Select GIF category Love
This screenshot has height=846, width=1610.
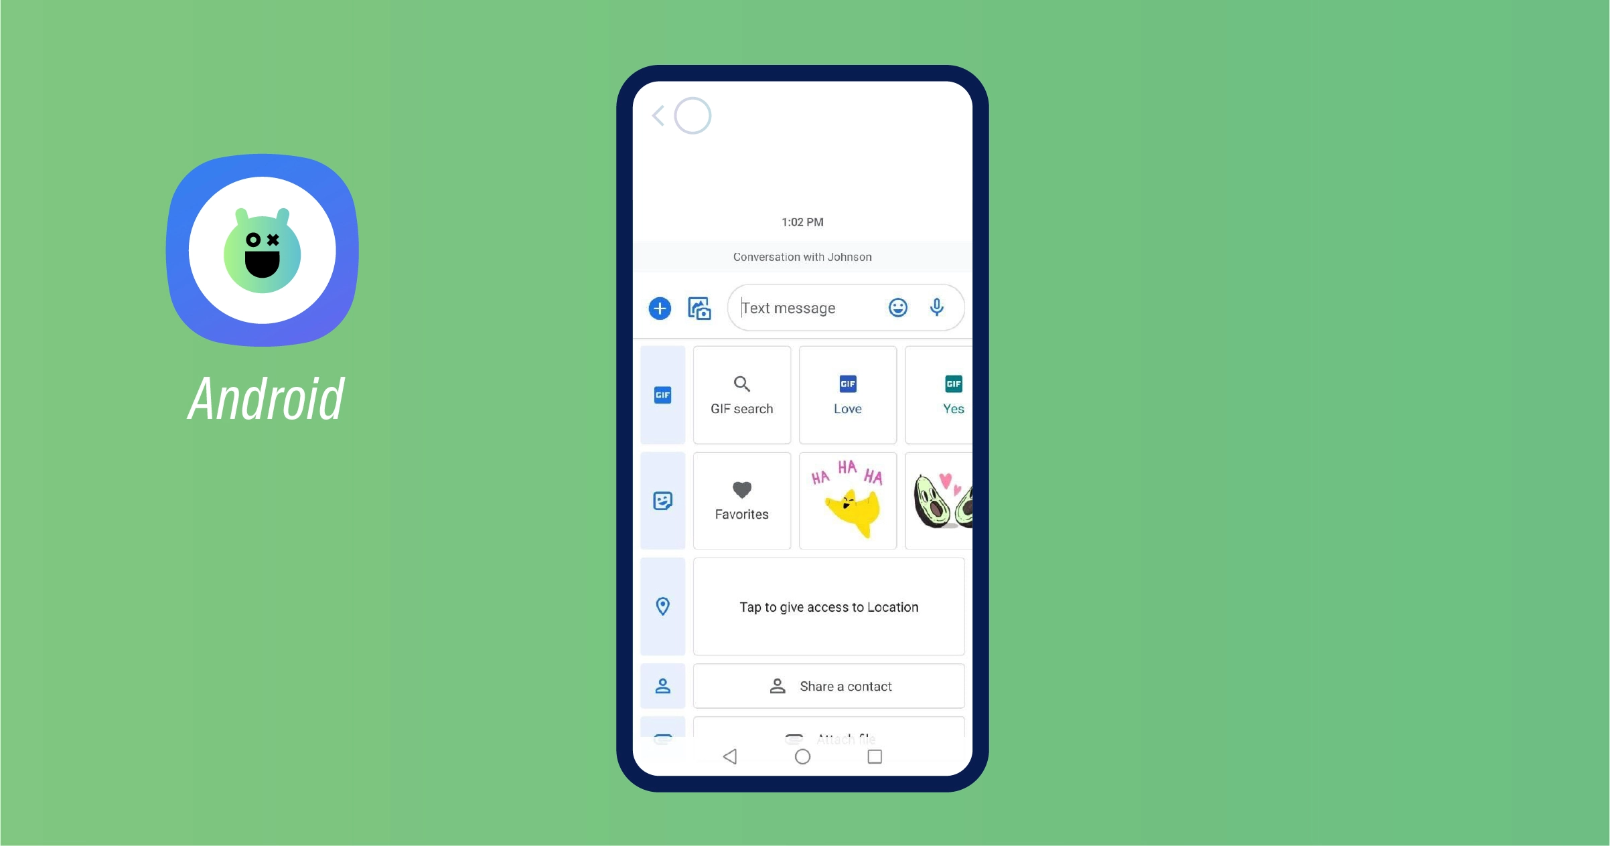tap(848, 394)
